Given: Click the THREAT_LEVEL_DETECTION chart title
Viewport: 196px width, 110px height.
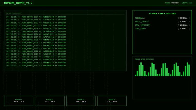Looking at the screenshot, I should coord(144,59).
